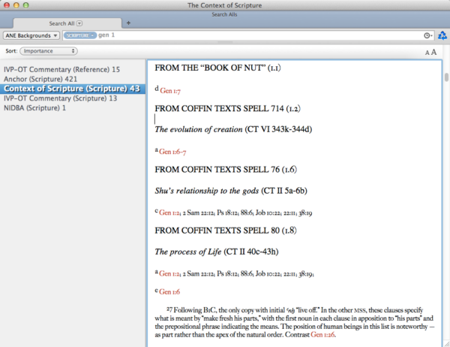Open the Gen 1:6-7 link
The width and height of the screenshot is (450, 347).
coord(173,151)
